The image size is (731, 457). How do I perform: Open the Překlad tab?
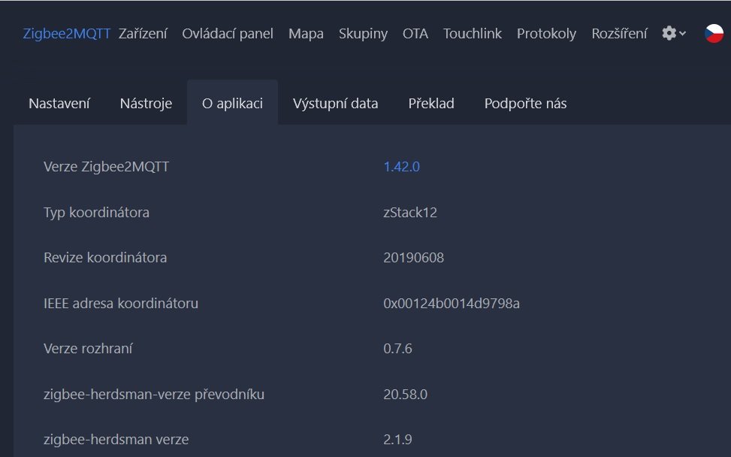[431, 104]
